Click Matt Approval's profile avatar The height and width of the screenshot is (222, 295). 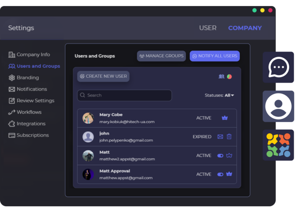[x=88, y=175]
